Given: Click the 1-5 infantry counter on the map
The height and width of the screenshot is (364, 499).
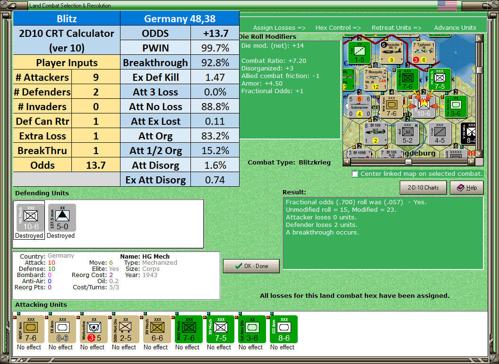Looking at the screenshot, I should pos(359,52).
